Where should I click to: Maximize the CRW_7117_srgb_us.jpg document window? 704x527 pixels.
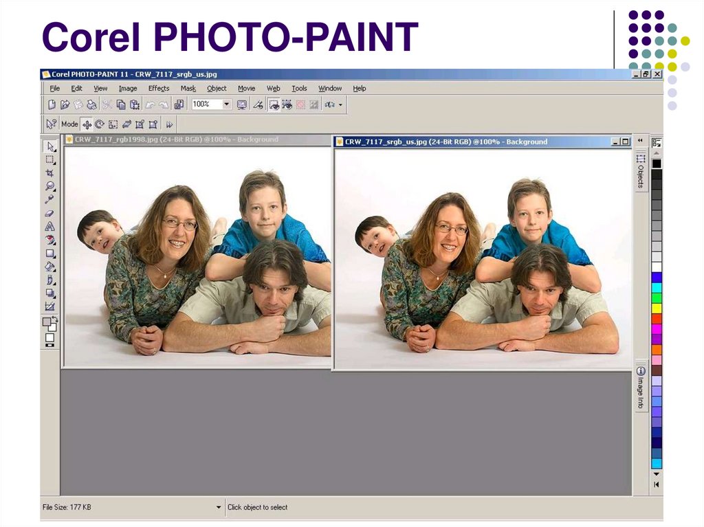(x=626, y=142)
